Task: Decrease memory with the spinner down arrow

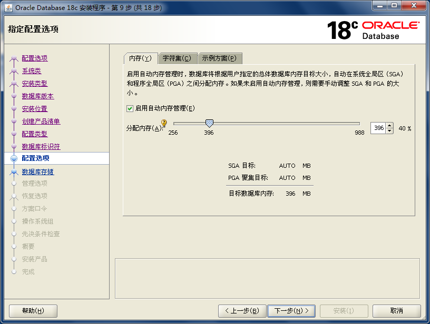Action: [389, 131]
